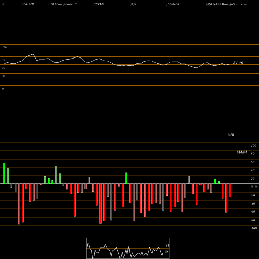The width and height of the screenshot is (259, 259).
Task: Click the MR axis label -60
Action: pyautogui.click(x=253, y=212)
